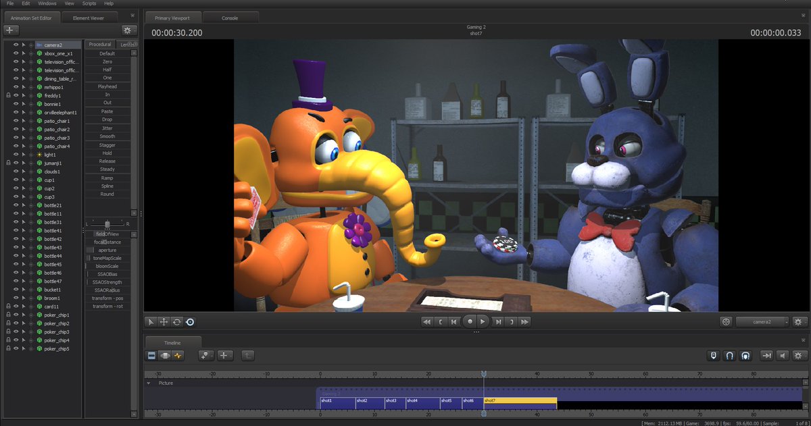Click the timeline up-level arrow button

pyautogui.click(x=247, y=355)
